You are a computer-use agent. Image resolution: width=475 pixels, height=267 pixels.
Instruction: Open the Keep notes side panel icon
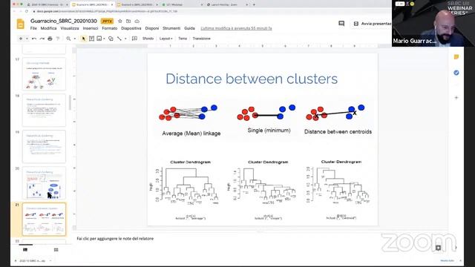(456, 57)
